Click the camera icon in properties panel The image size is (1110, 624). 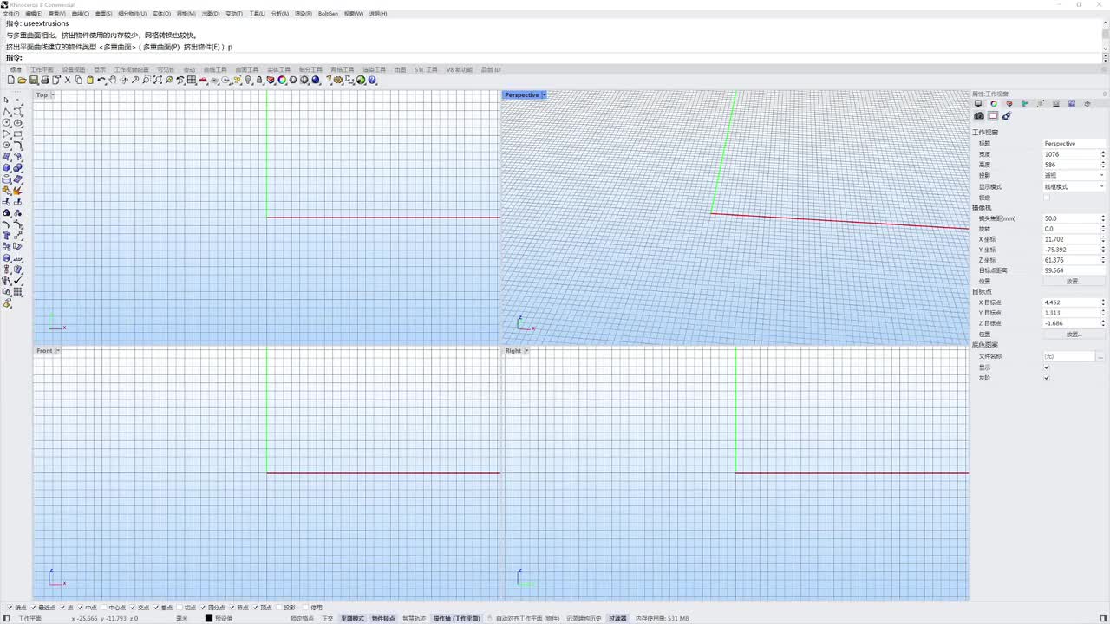[x=979, y=116]
